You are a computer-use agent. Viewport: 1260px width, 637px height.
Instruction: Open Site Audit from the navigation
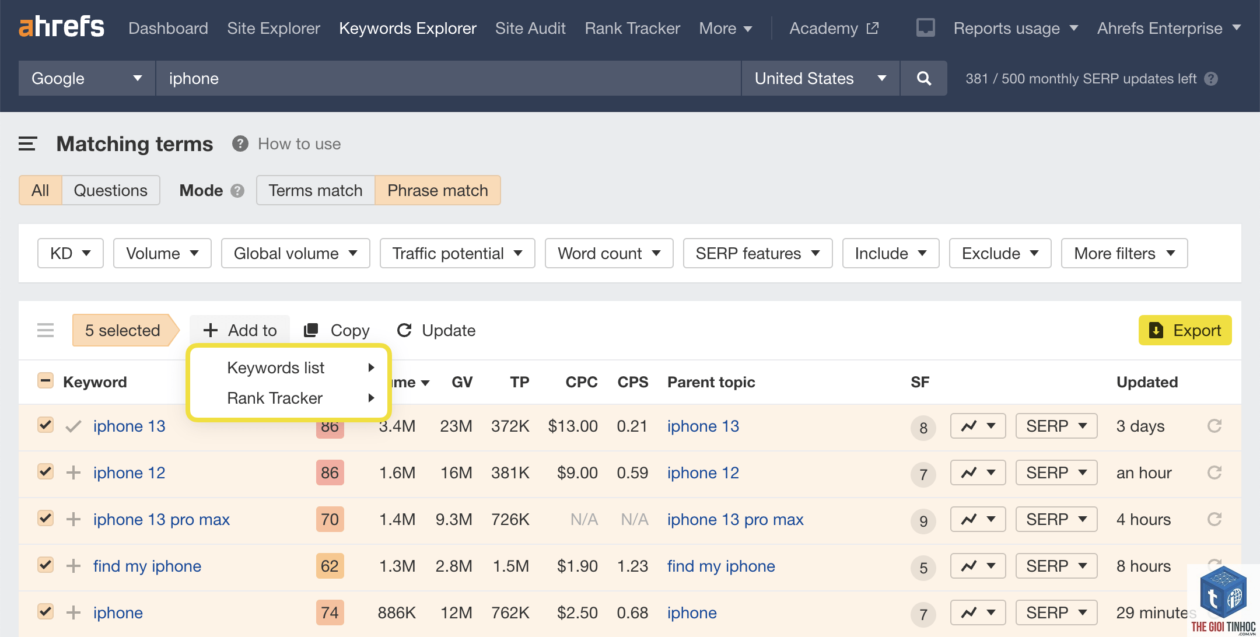(530, 28)
